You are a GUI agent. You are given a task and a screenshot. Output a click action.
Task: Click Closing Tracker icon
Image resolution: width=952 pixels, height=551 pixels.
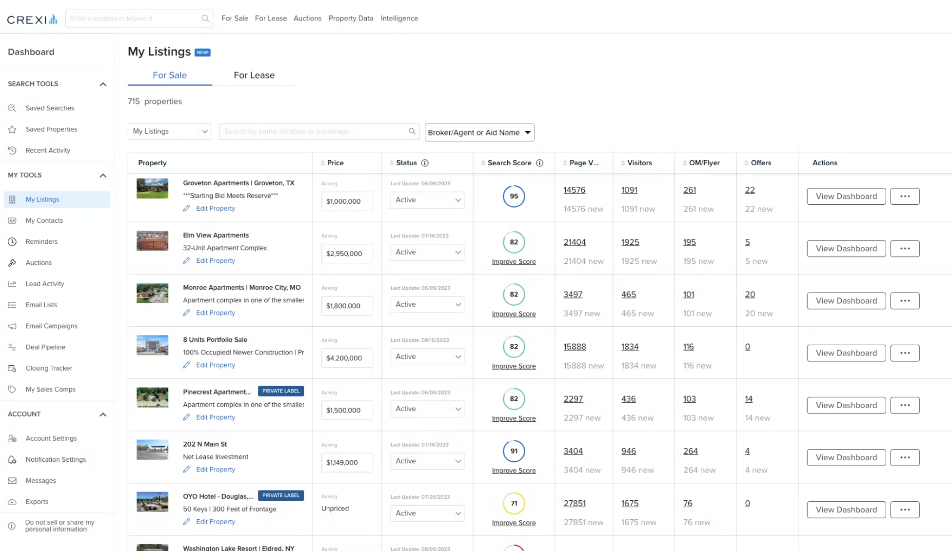(x=12, y=368)
